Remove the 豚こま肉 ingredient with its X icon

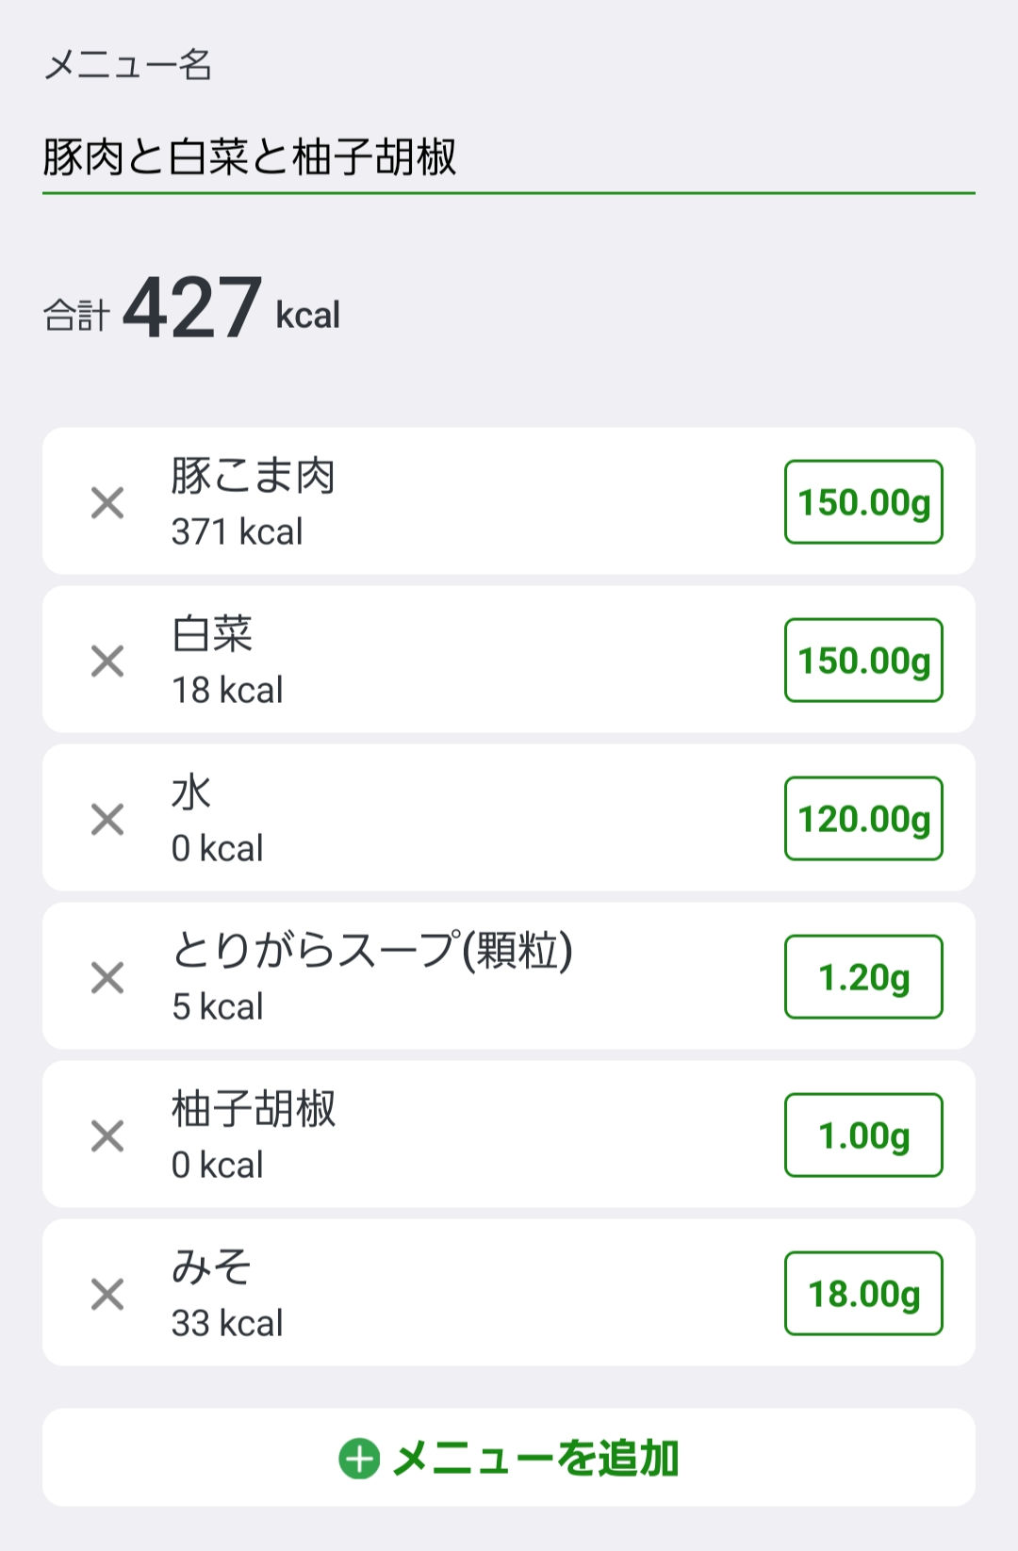coord(107,503)
